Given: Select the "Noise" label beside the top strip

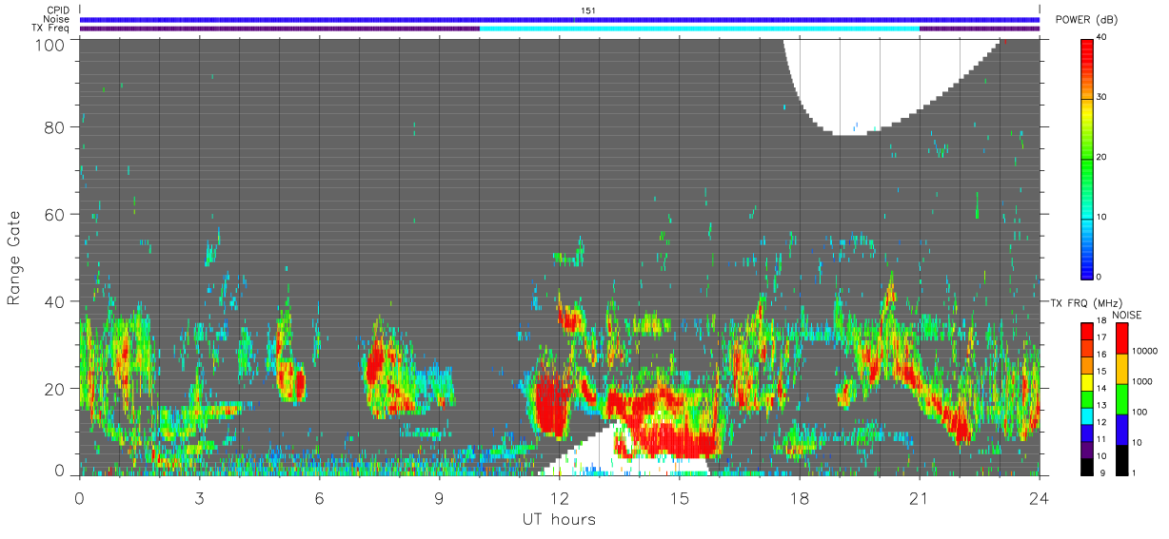Looking at the screenshot, I should coord(57,19).
